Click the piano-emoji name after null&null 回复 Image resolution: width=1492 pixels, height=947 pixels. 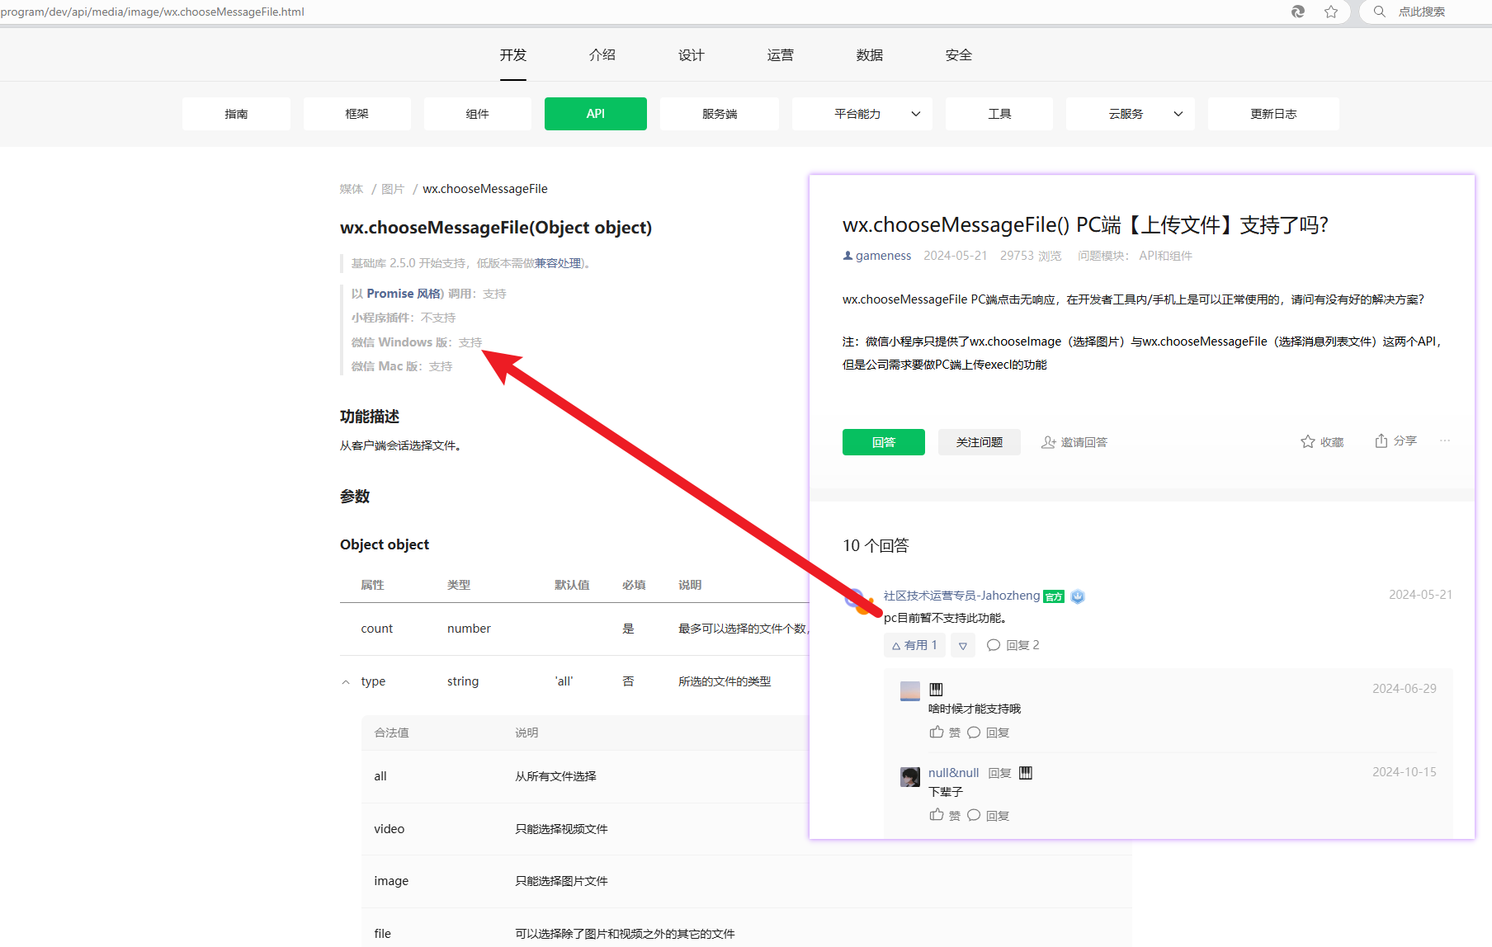1026,773
